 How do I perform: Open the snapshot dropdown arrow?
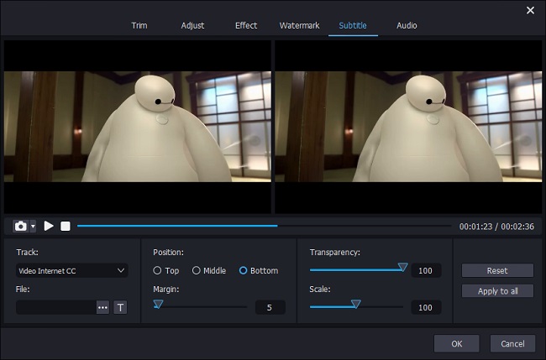[33, 227]
